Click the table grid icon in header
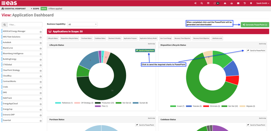This screenshot has height=131, width=271. (208, 3)
